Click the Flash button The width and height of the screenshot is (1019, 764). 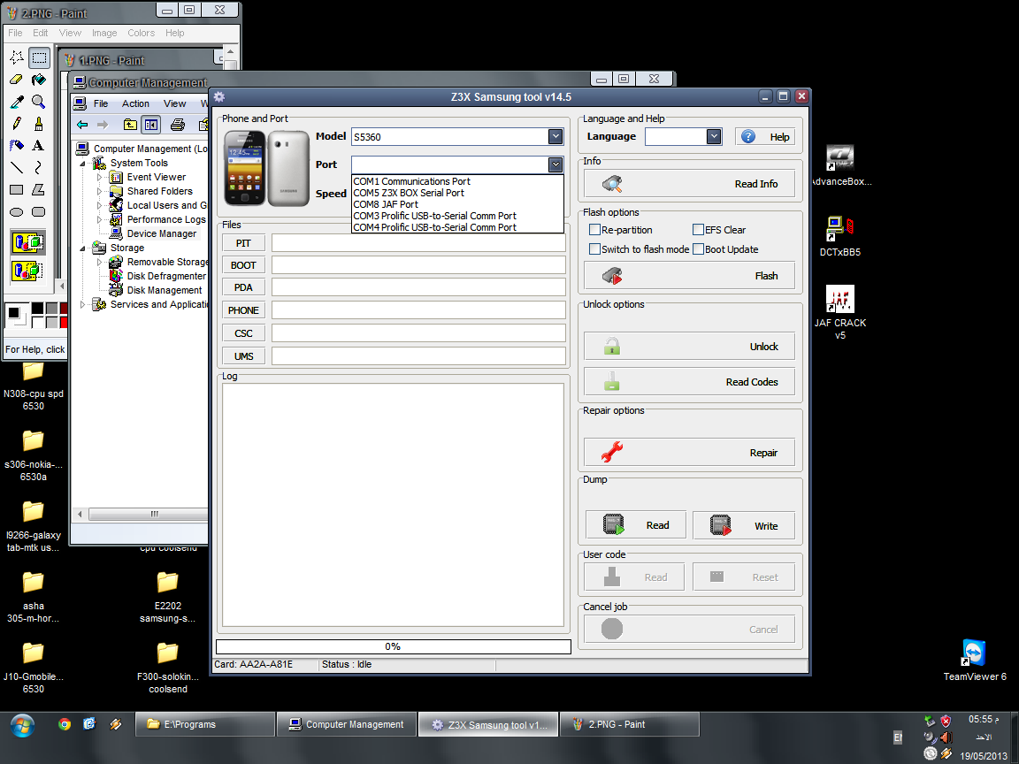coord(690,276)
